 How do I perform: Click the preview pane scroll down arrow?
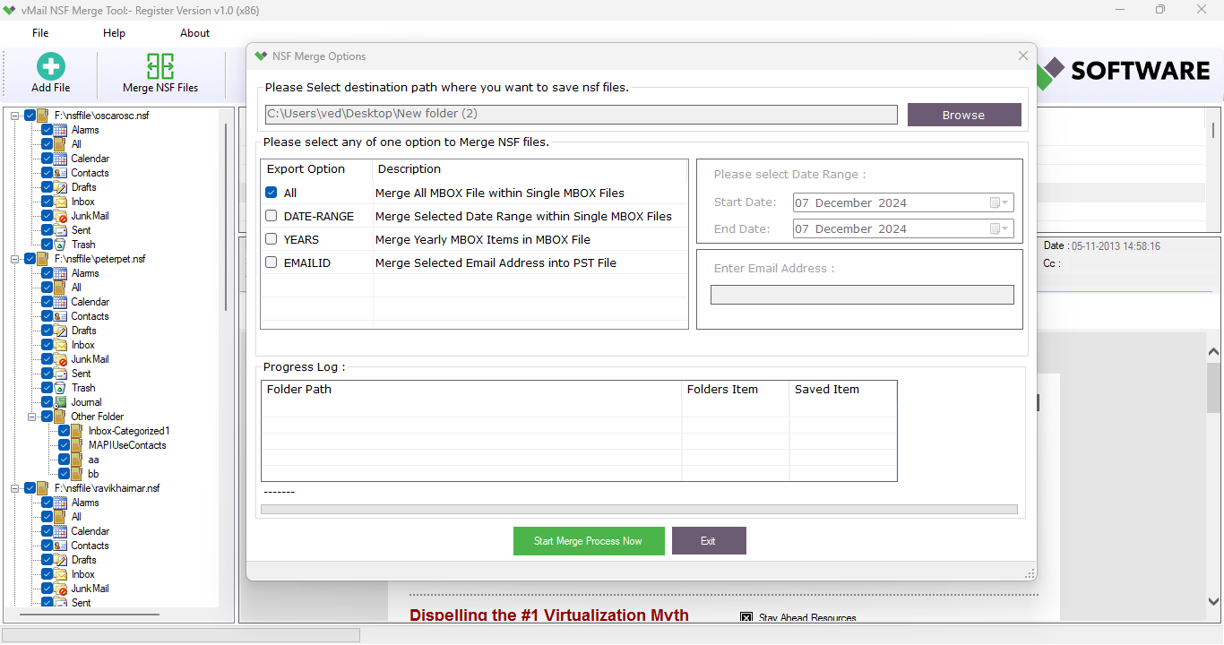coord(1214,602)
